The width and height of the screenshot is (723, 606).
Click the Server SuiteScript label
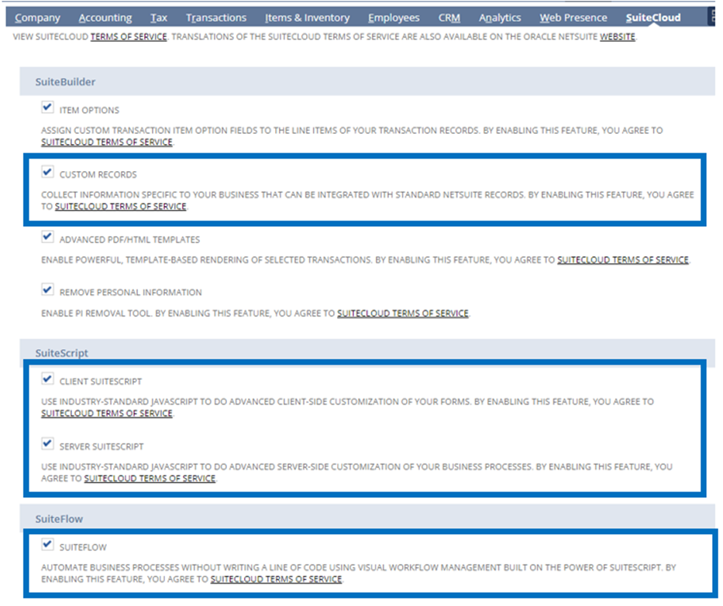[x=102, y=447]
